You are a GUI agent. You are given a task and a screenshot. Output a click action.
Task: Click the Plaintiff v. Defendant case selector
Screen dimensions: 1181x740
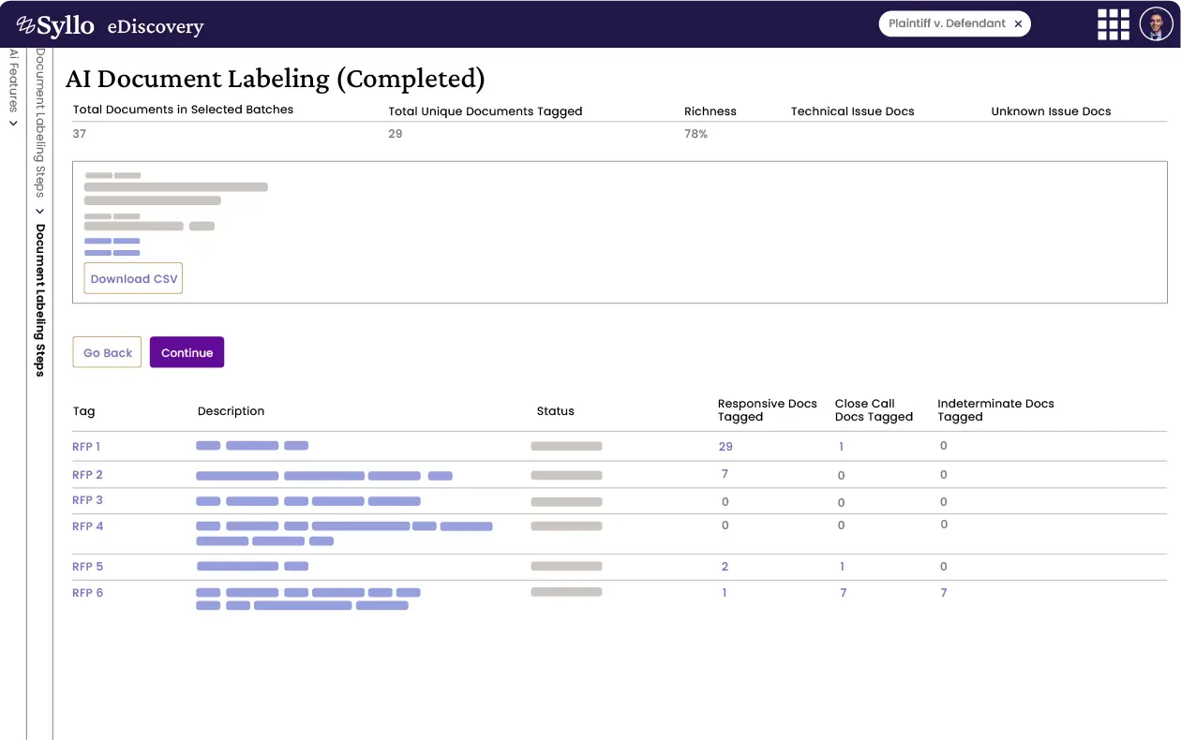[947, 24]
